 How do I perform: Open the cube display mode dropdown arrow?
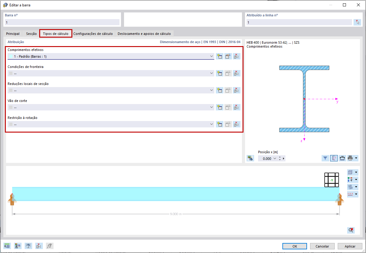[x=356, y=172]
